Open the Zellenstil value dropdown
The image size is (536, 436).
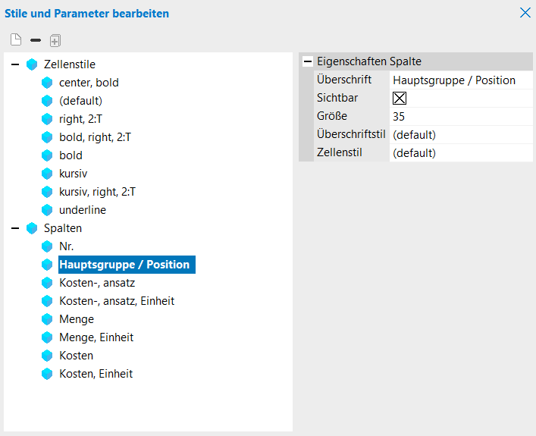point(460,152)
